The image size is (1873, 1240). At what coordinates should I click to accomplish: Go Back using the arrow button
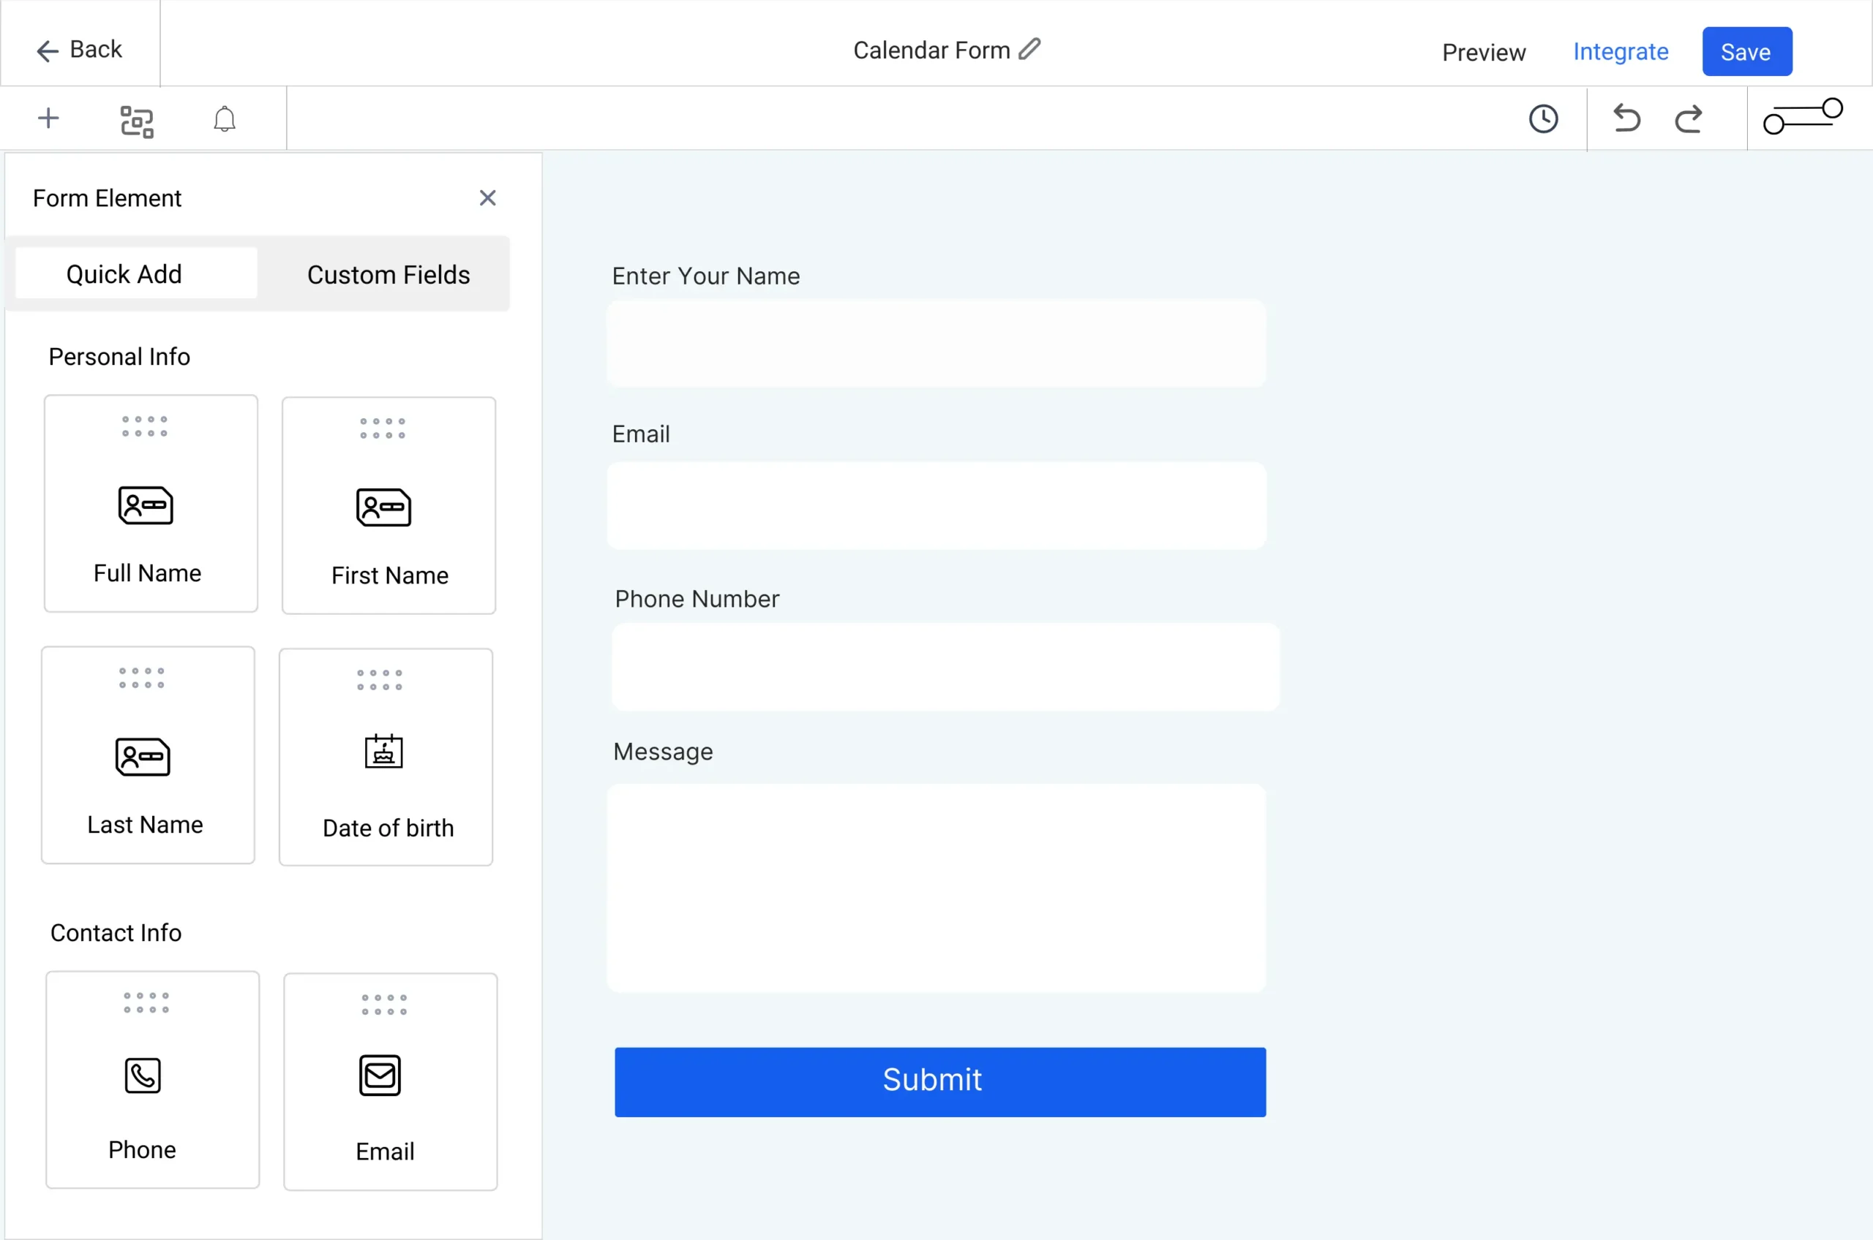click(x=79, y=50)
